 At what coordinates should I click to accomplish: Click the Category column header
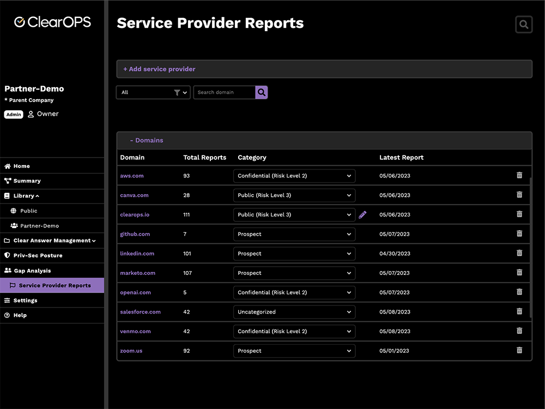(252, 158)
